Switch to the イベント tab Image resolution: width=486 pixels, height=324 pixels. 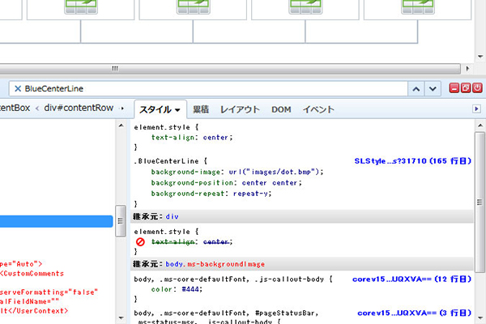(x=318, y=109)
